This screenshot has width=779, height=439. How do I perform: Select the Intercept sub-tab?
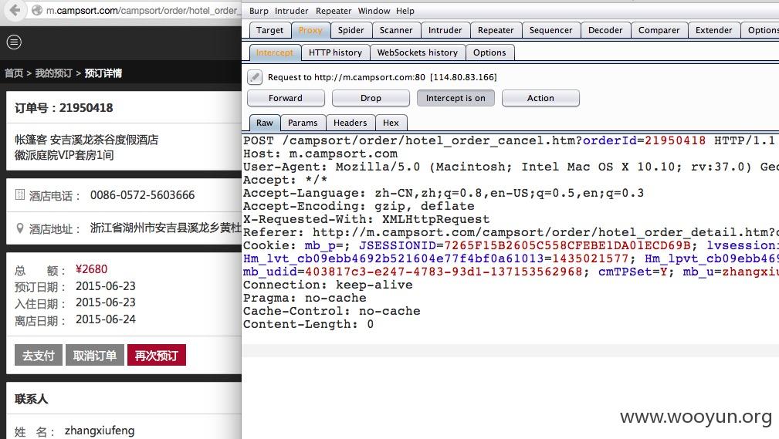tap(275, 52)
